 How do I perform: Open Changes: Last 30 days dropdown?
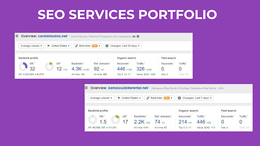click(x=122, y=46)
